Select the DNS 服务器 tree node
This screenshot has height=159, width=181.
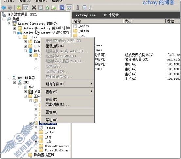[26, 78]
